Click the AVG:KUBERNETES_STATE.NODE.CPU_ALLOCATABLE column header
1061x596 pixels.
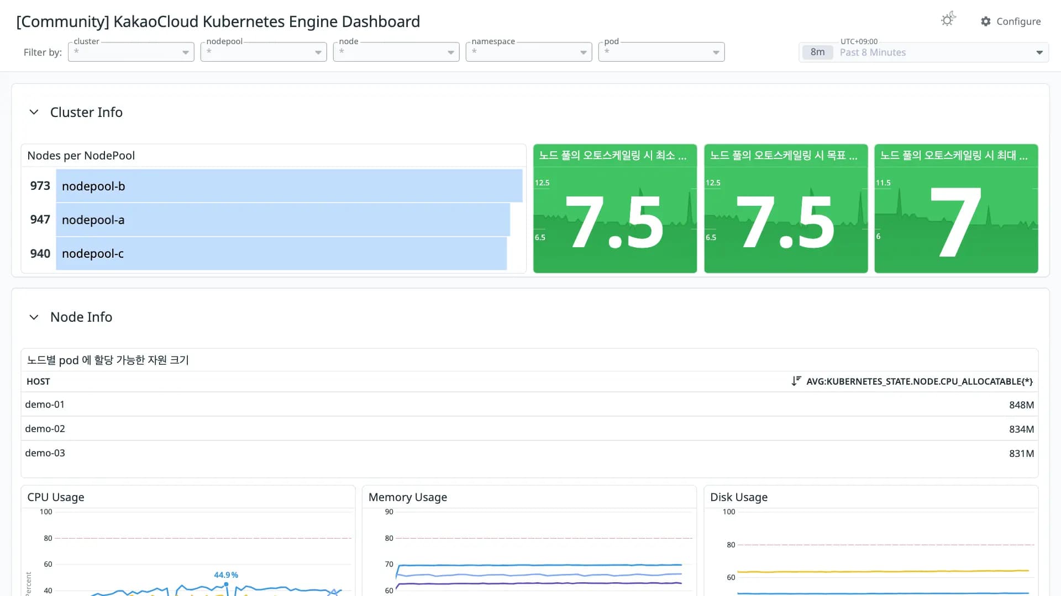coord(920,381)
